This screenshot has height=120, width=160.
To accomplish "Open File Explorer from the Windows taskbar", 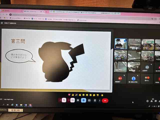I will pos(21,105).
